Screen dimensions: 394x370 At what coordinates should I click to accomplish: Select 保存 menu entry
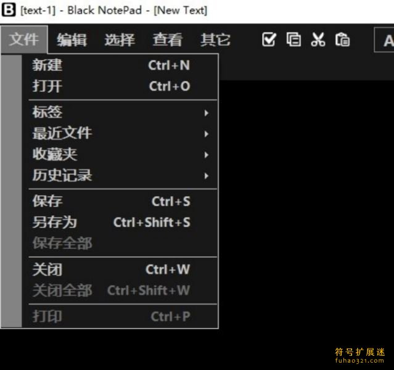[x=120, y=201]
